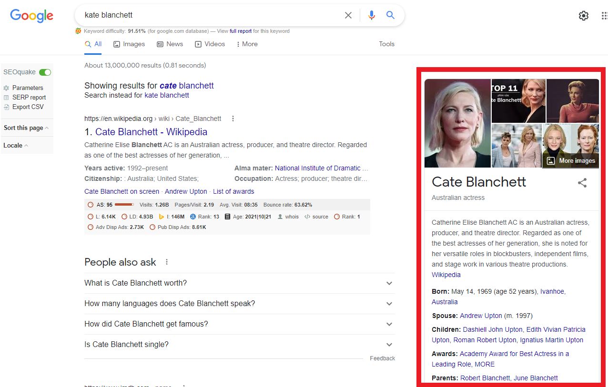Expand 'How many languages does Cate Blanchett speak?'

click(x=239, y=304)
